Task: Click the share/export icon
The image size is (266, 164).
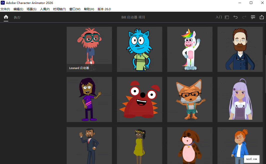Action: point(262,17)
